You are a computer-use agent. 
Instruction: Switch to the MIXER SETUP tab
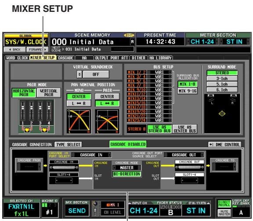(x=43, y=58)
